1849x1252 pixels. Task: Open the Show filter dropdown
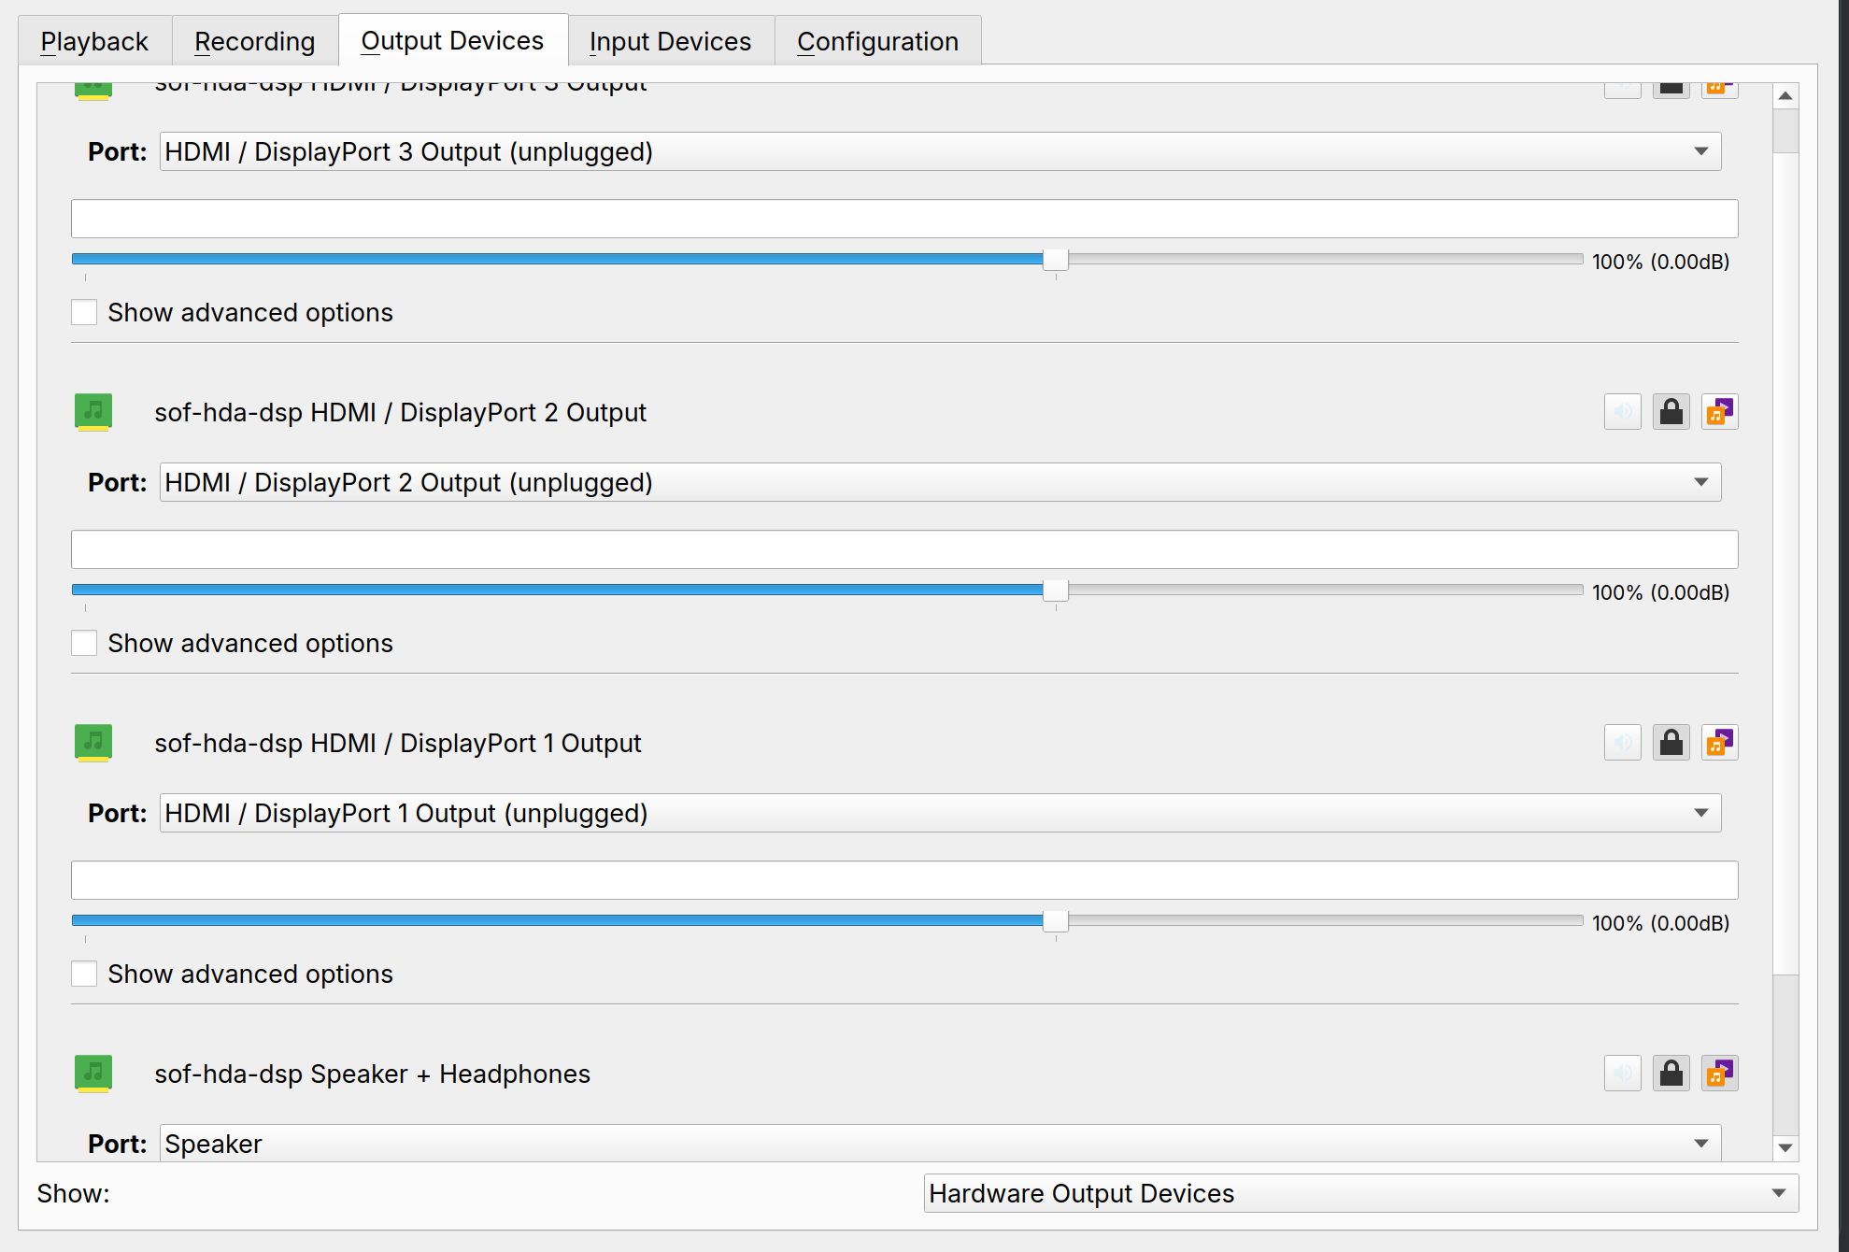point(1360,1193)
